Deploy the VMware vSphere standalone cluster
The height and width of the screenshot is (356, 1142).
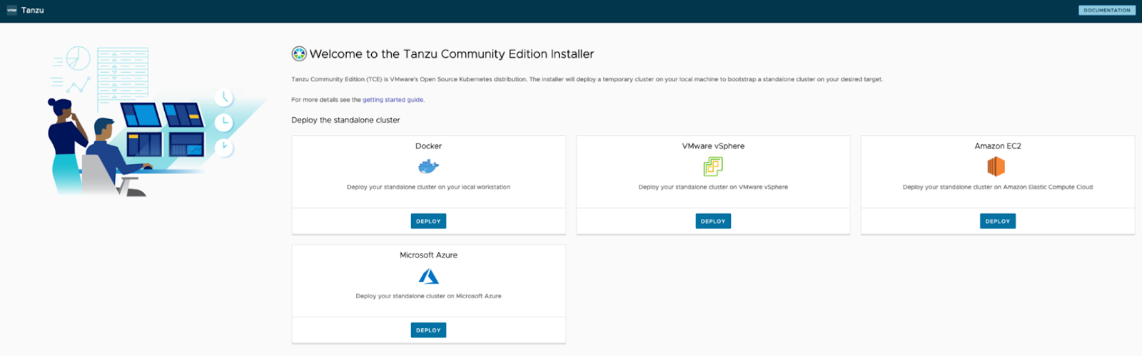713,221
